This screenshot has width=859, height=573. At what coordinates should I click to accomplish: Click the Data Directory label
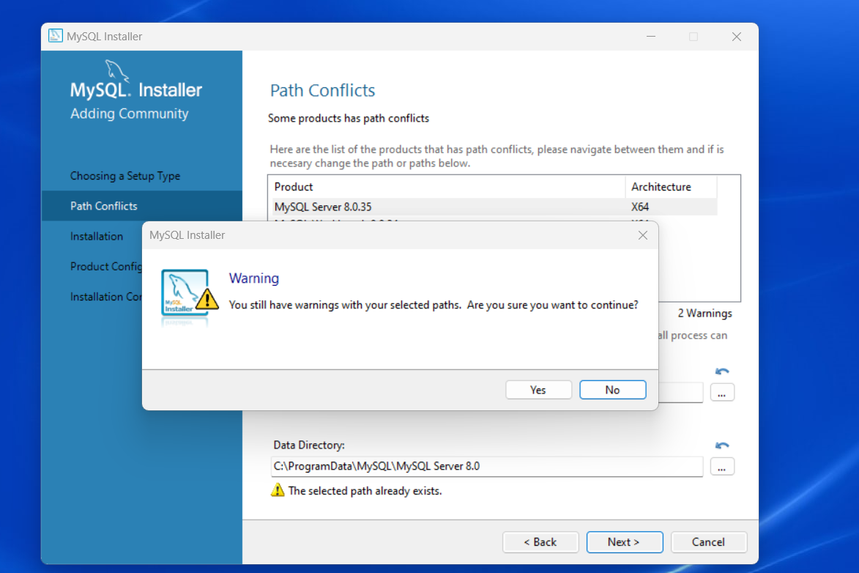click(309, 446)
